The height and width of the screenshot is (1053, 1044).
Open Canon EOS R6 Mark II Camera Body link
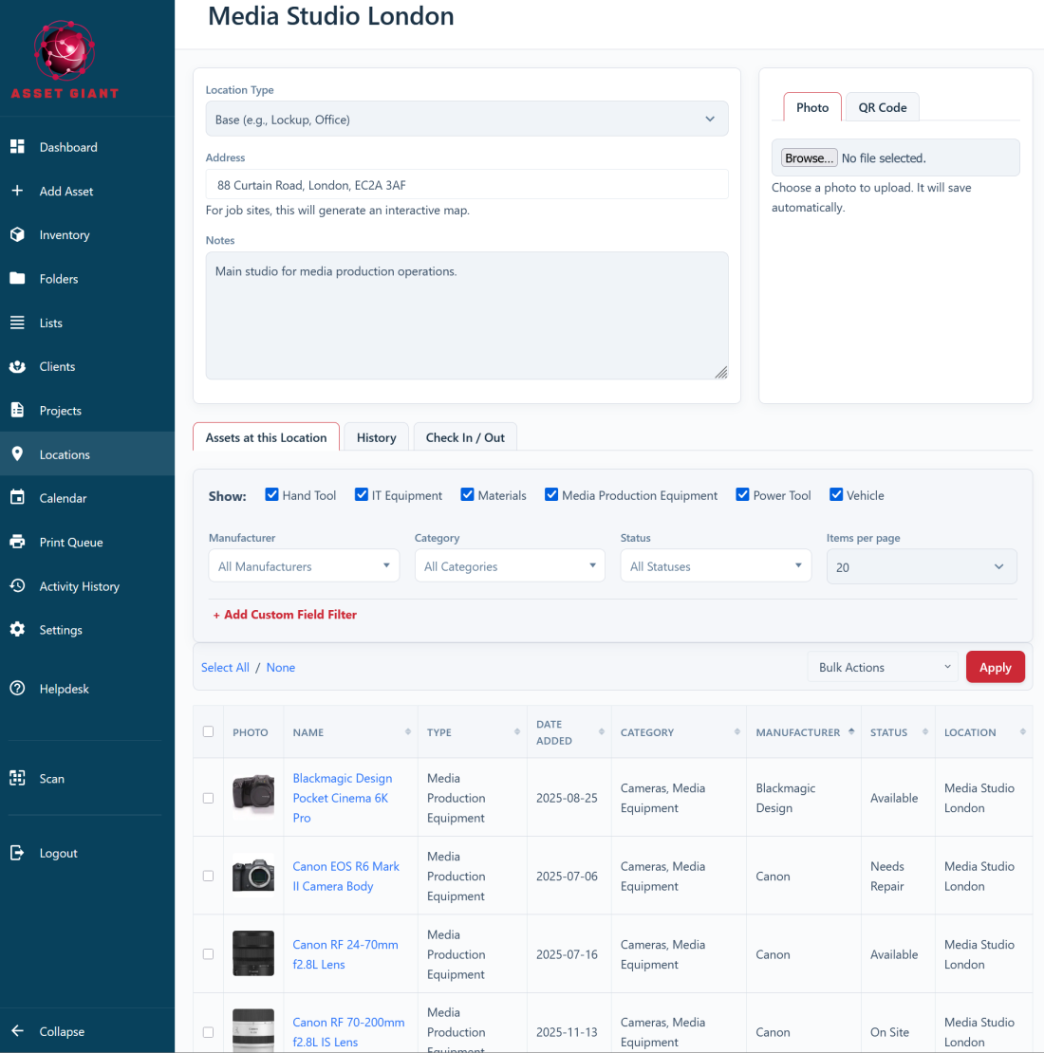[346, 876]
